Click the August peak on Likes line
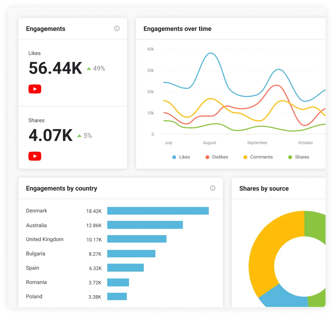Screen dimensions: 334x316 pos(211,53)
